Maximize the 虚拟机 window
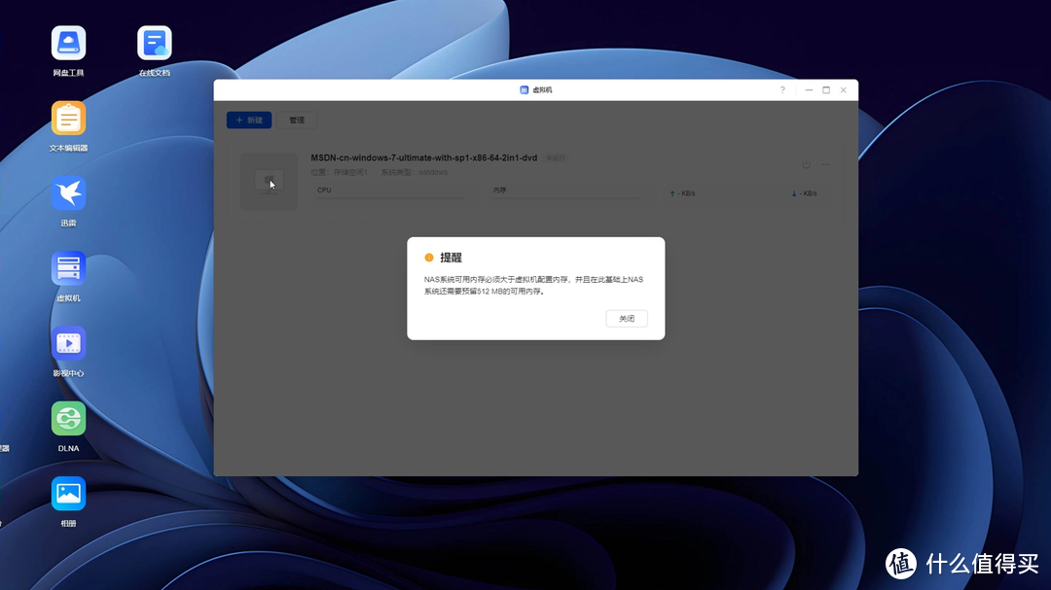 [x=826, y=89]
